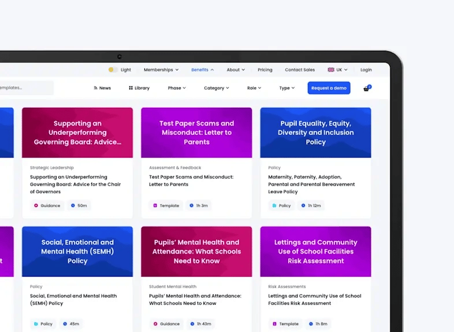Image resolution: width=454 pixels, height=332 pixels.
Task: Open the shopping basket icon
Action: click(x=366, y=88)
